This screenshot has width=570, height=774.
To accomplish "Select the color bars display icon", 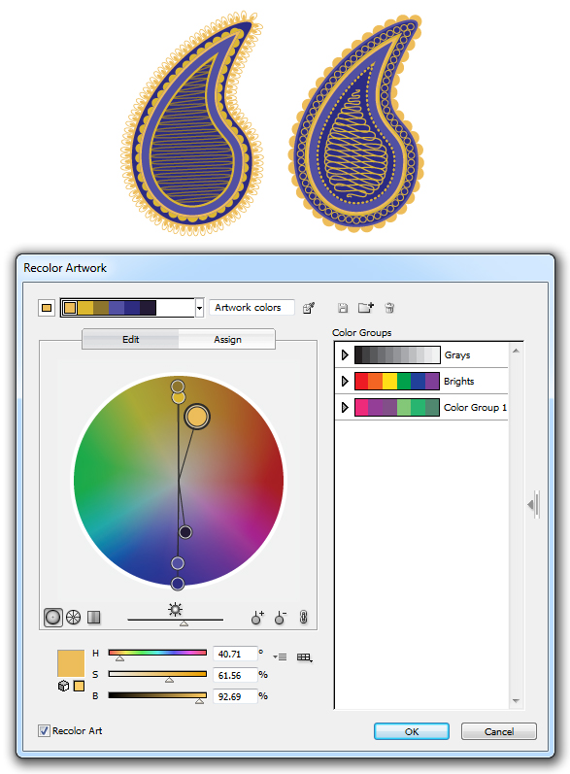I will tap(94, 617).
